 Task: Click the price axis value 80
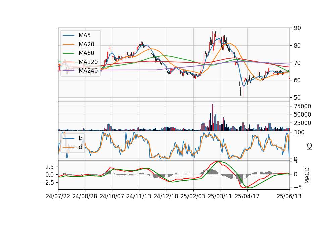[297, 46]
